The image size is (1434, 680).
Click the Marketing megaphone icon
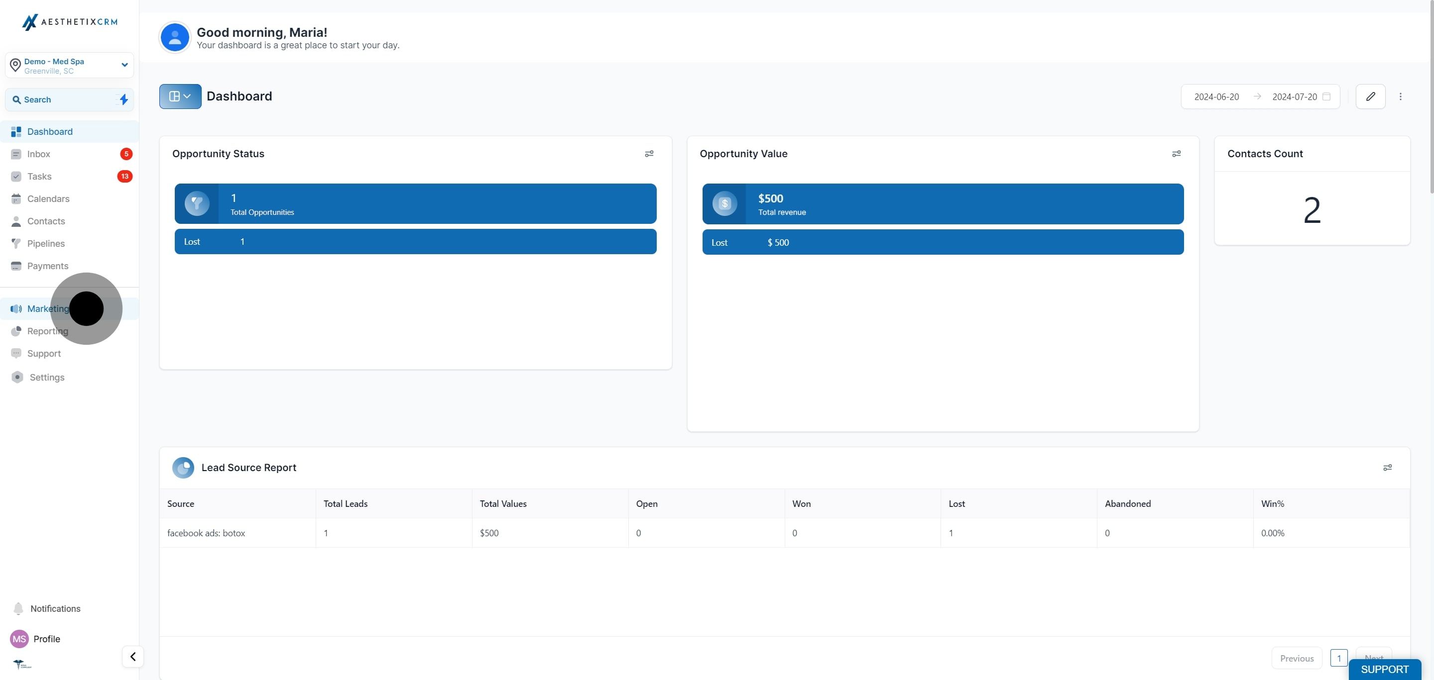coord(16,308)
